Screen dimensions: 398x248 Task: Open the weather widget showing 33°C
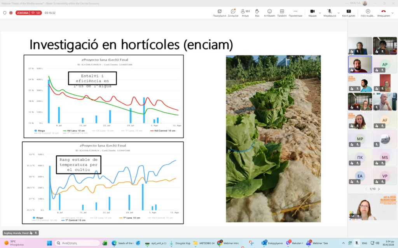14,243
